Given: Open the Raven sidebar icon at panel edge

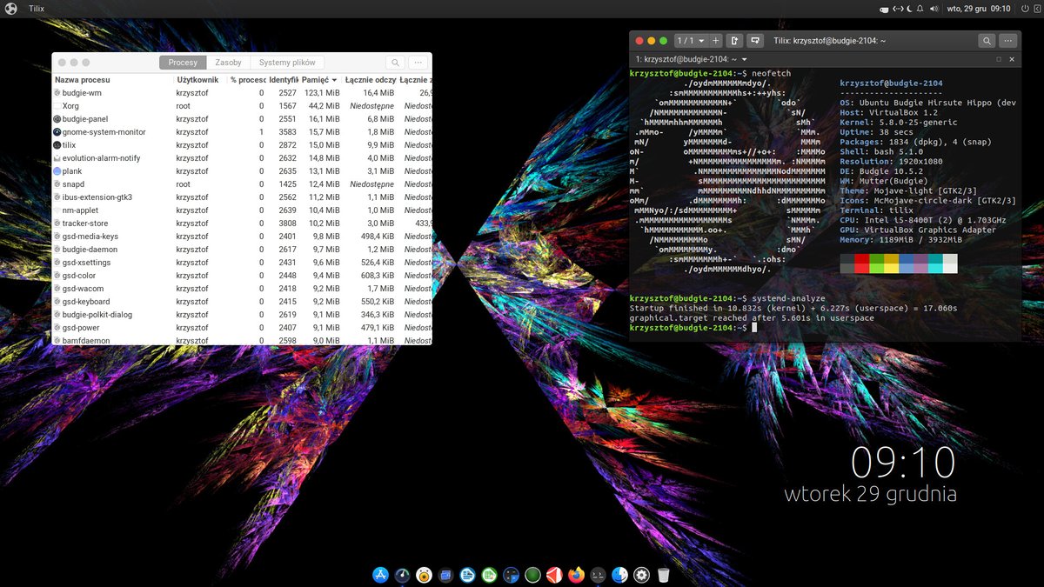Looking at the screenshot, I should pyautogui.click(x=1035, y=9).
